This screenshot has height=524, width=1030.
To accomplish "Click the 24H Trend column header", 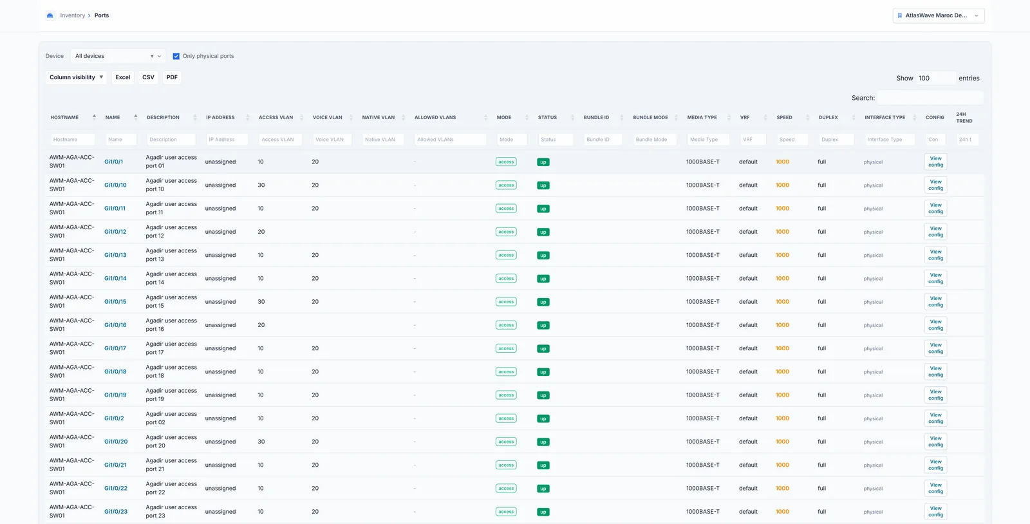I will tap(964, 118).
